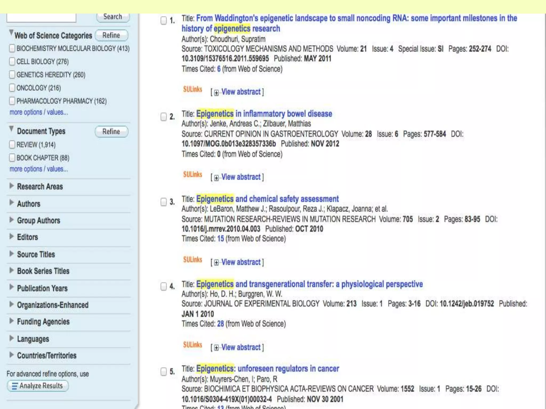546x409 pixels.
Task: Expand abstract plus icon for result 1
Action: tap(216, 93)
